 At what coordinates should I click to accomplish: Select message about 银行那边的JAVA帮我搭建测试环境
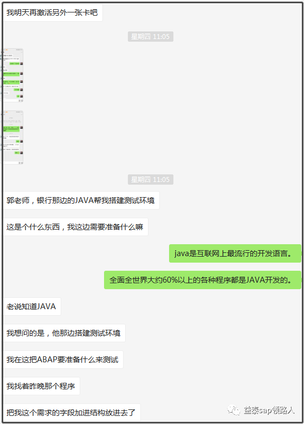(81, 200)
